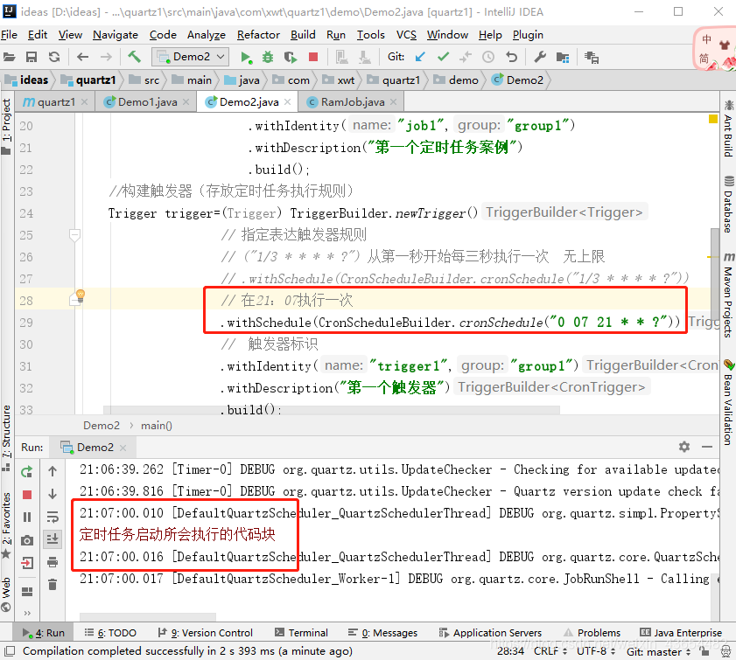
Task: Toggle the Ant Build tool window
Action: (x=728, y=129)
